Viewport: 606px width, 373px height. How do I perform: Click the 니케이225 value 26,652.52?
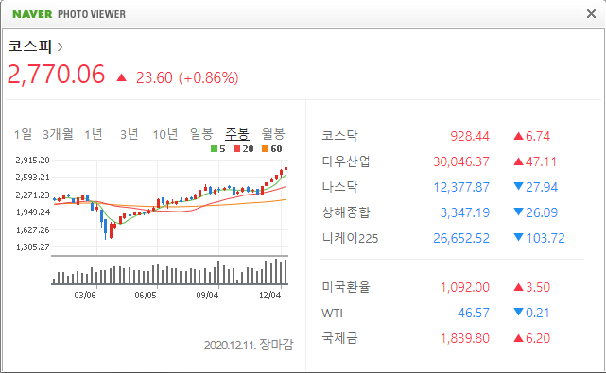pos(461,238)
